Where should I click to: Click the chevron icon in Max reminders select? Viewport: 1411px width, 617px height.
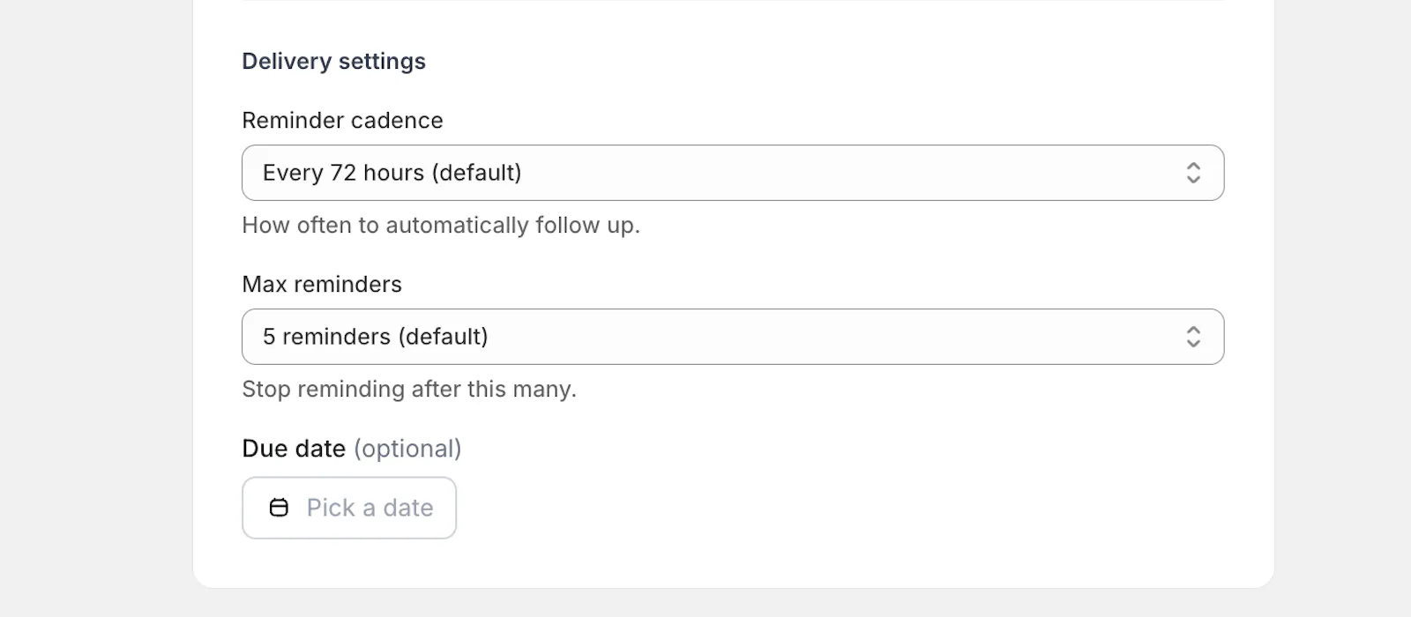click(x=1193, y=337)
